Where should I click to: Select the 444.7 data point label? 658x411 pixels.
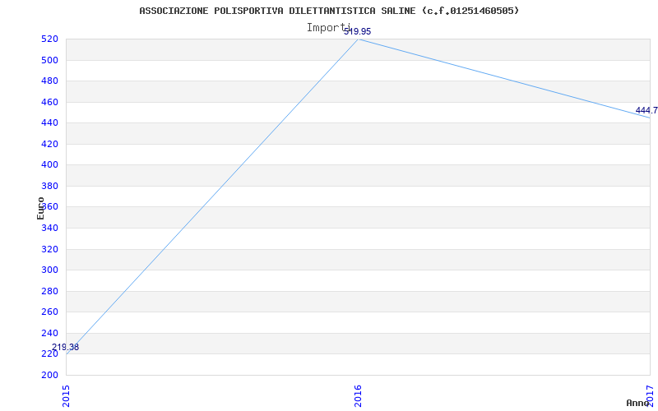(x=646, y=111)
